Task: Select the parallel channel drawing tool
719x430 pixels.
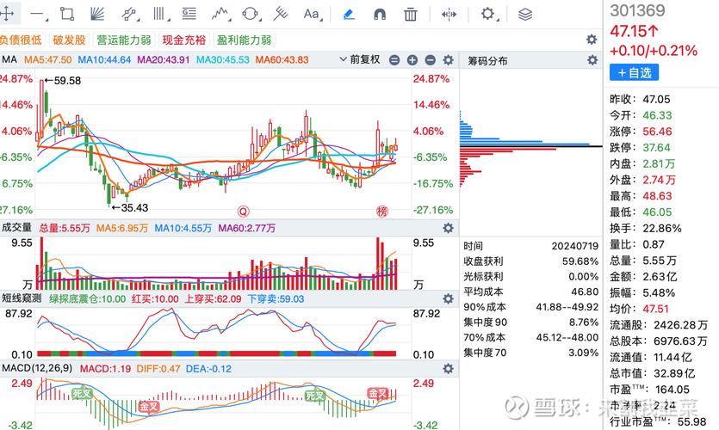Action: [130, 15]
